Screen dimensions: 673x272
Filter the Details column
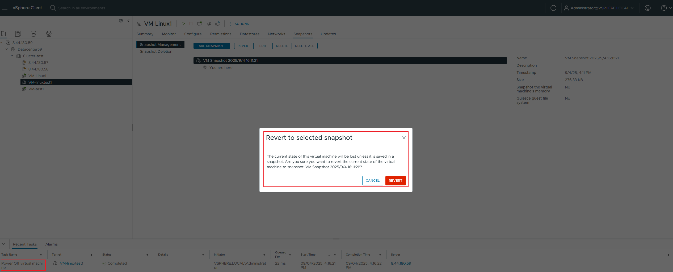point(203,255)
